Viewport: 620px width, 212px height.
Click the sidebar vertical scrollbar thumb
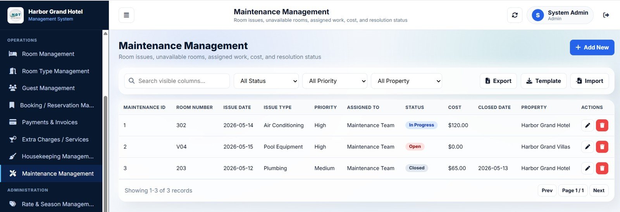pyautogui.click(x=105, y=153)
